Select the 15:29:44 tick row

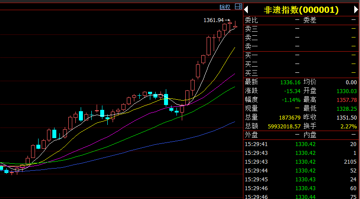(x=301, y=171)
